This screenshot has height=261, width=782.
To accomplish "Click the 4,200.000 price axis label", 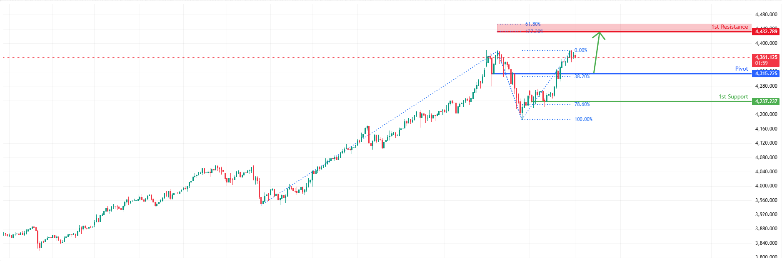I will 766,114.
